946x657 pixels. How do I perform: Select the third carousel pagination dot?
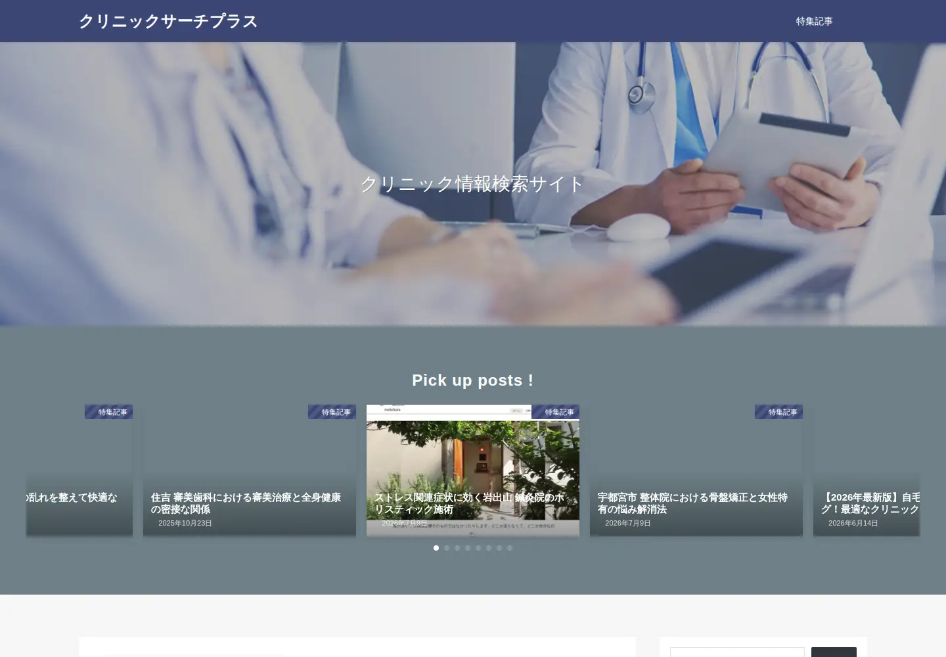click(x=457, y=548)
